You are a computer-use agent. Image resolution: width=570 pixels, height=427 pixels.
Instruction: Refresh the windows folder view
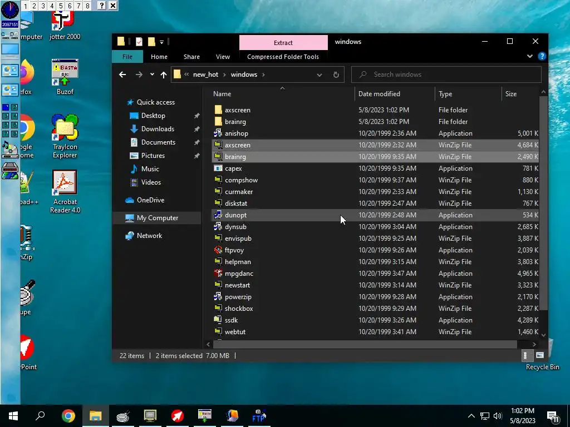pyautogui.click(x=336, y=75)
